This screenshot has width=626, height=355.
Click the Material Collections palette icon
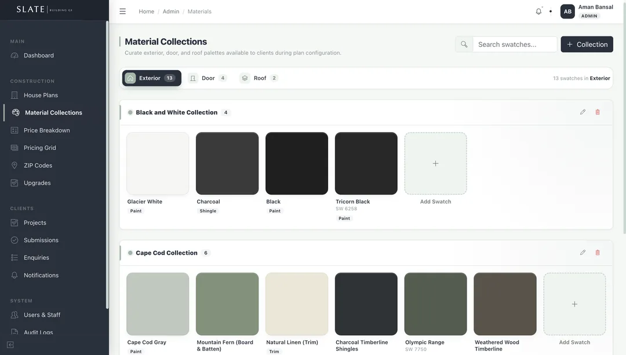16,112
